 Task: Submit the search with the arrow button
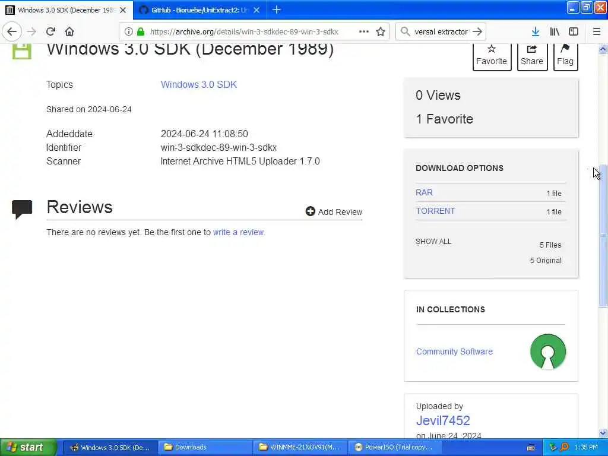tap(477, 31)
